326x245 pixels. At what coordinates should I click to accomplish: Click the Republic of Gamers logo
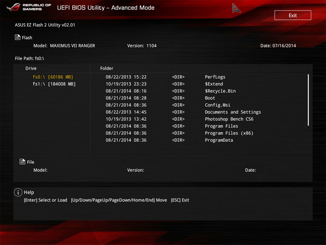coord(29,7)
